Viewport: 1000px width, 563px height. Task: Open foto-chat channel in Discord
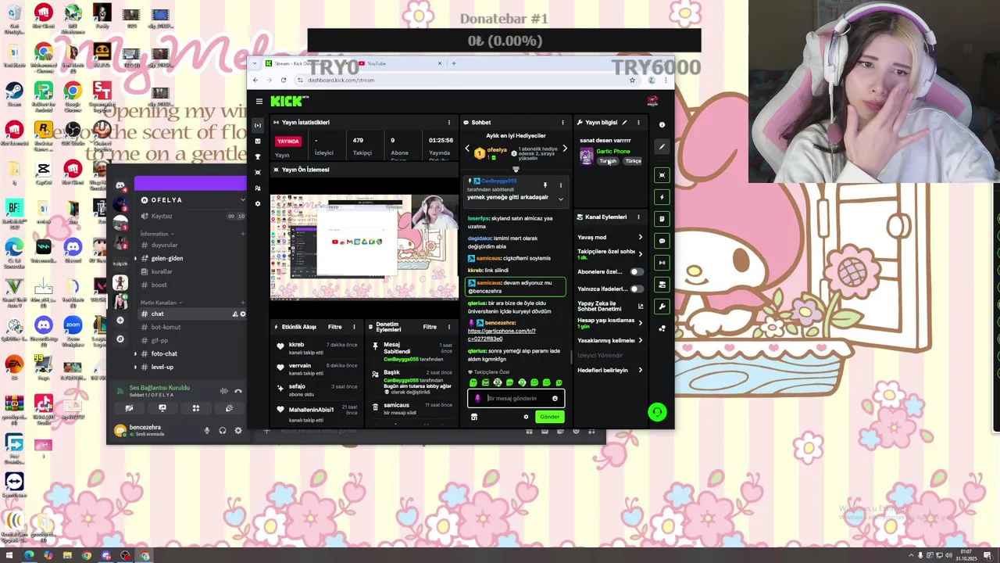(x=164, y=353)
